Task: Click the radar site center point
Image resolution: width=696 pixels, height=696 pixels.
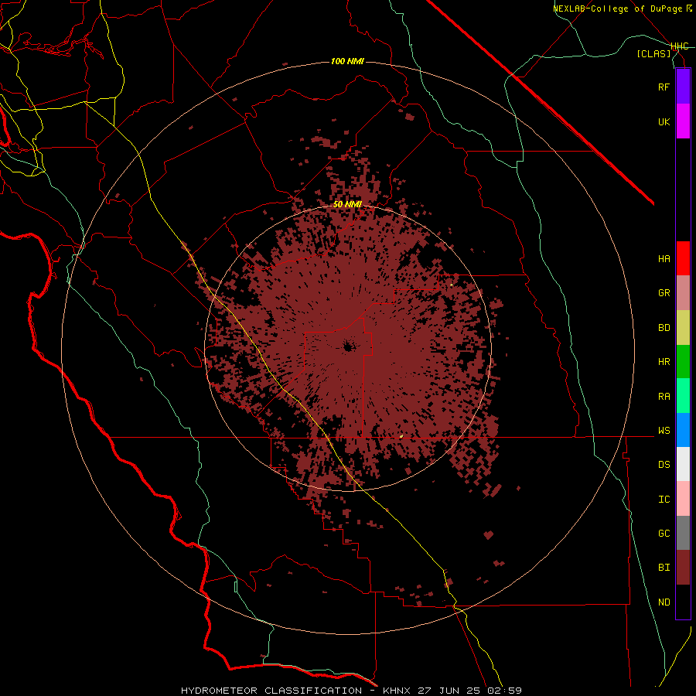Action: tap(348, 346)
